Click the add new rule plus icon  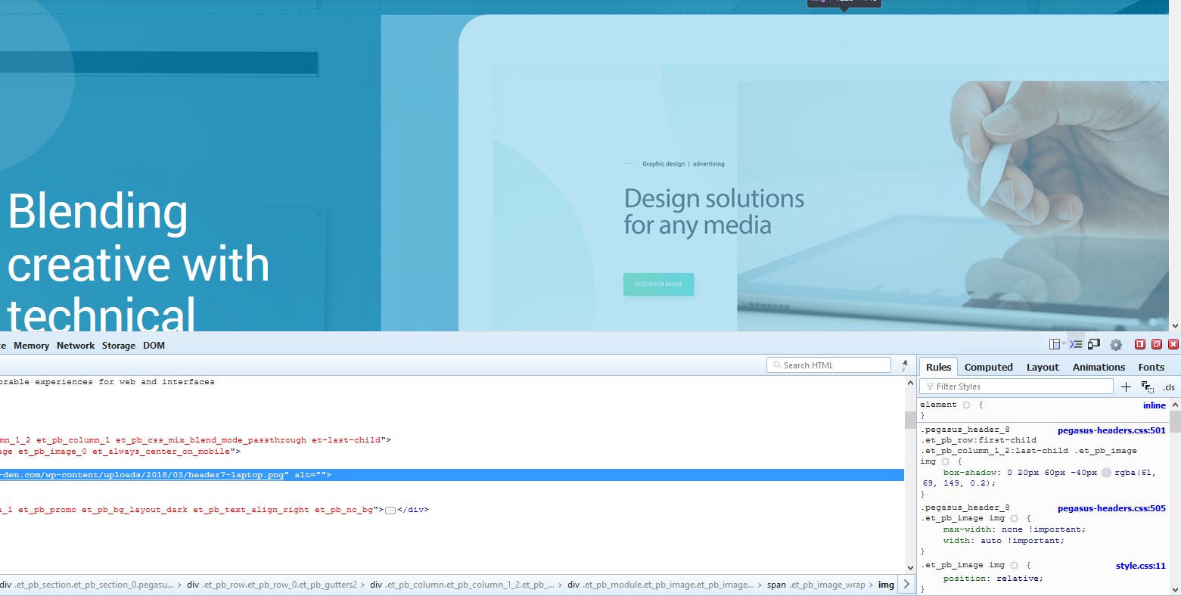tap(1126, 386)
